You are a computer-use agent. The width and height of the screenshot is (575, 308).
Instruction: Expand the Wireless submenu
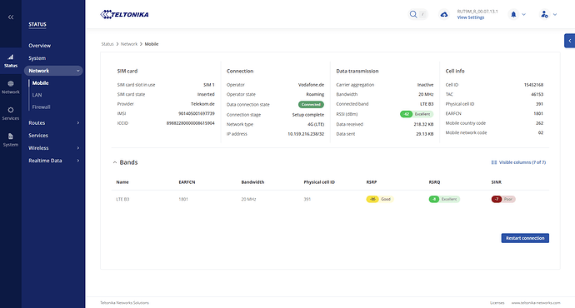point(53,148)
